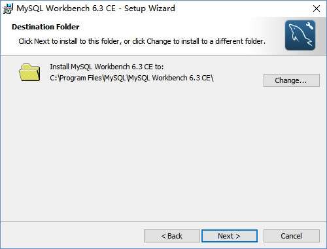
Task: Go back with the < Back button
Action: coord(172,236)
